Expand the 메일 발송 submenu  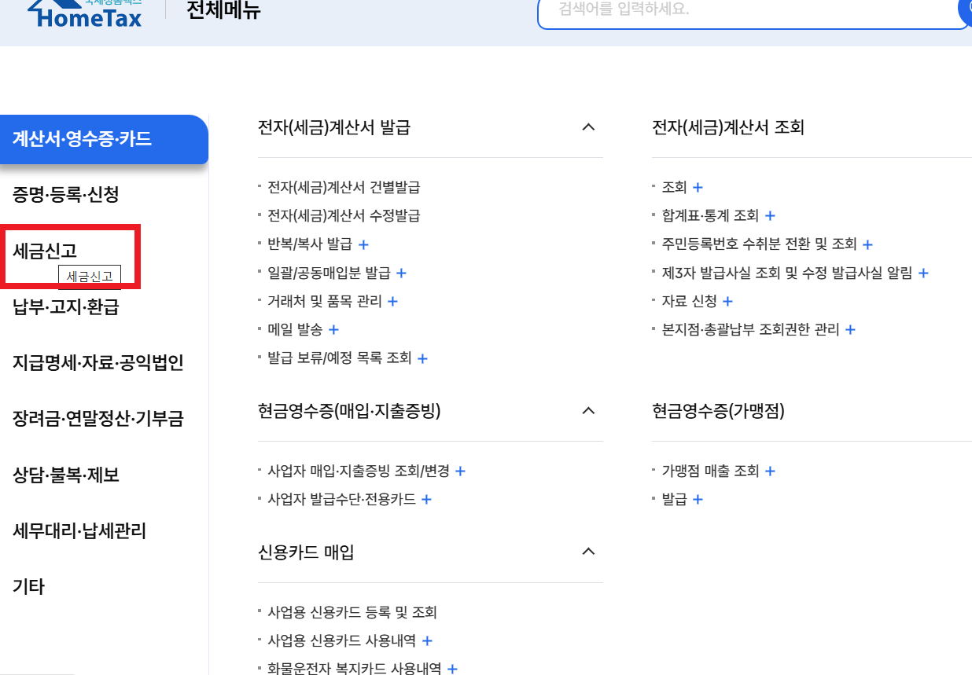point(333,329)
